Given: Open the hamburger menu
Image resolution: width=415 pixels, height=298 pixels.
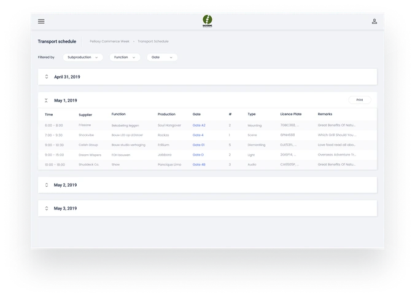Looking at the screenshot, I should click(41, 22).
